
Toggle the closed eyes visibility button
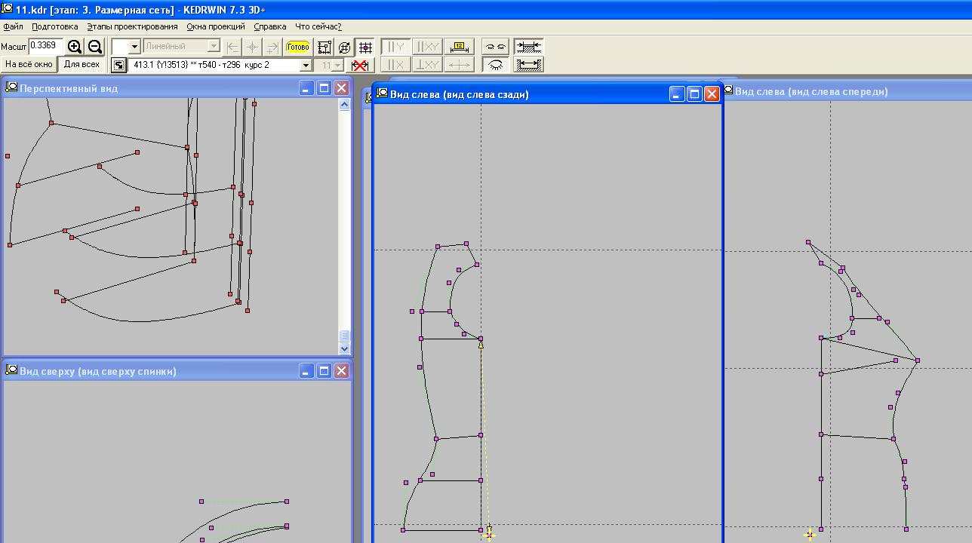495,47
